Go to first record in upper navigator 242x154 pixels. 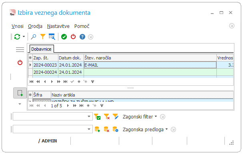(x=31, y=82)
